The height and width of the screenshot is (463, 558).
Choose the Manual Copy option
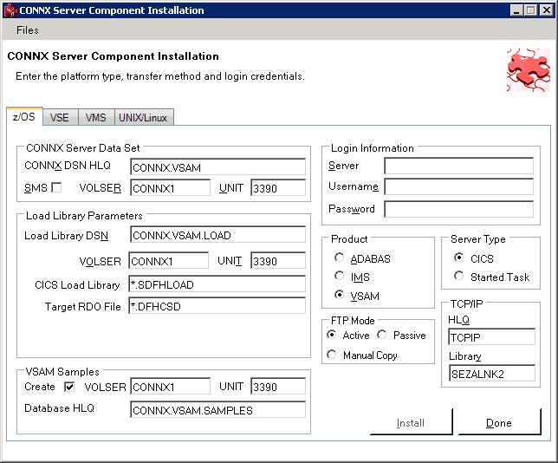coord(333,355)
